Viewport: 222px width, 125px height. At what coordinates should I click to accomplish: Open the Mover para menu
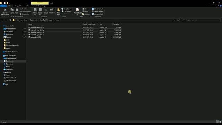pyautogui.click(x=35, y=11)
